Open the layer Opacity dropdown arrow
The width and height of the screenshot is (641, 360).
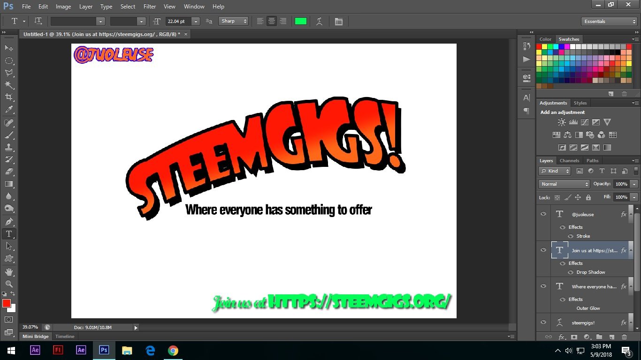click(634, 184)
